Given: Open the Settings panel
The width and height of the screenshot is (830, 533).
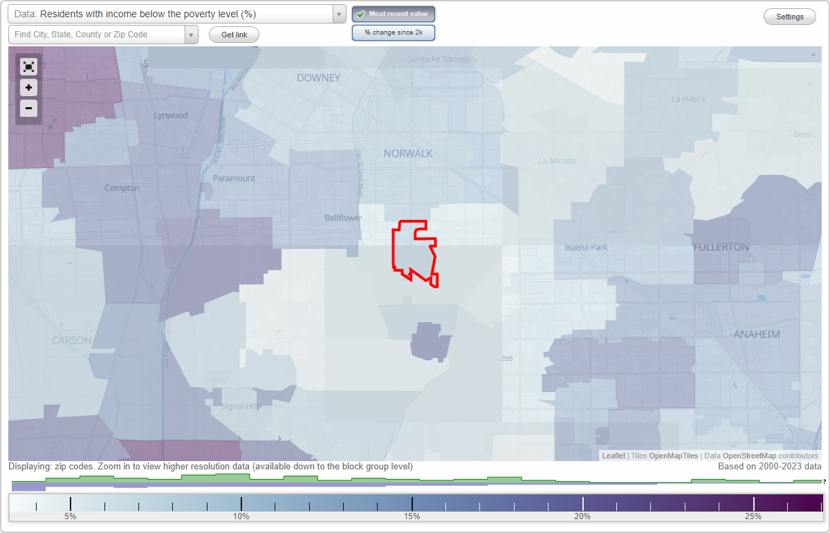Looking at the screenshot, I should pos(789,16).
